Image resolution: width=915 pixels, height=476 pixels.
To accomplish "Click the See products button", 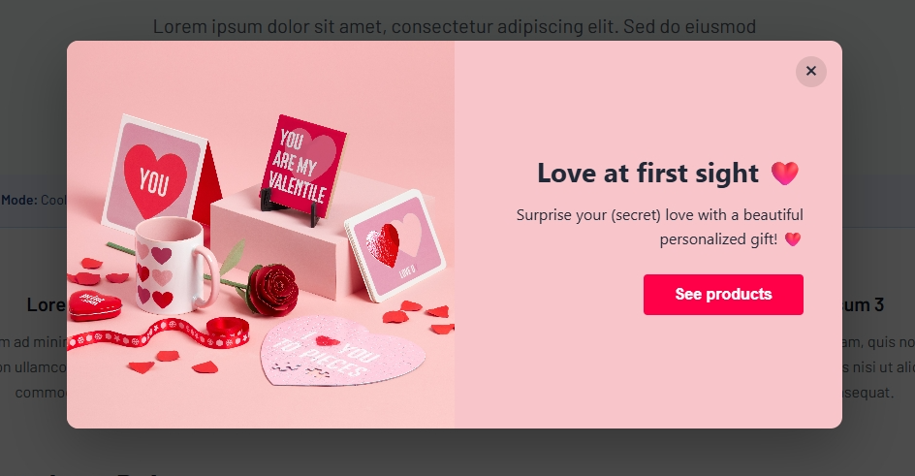I will click(x=723, y=295).
